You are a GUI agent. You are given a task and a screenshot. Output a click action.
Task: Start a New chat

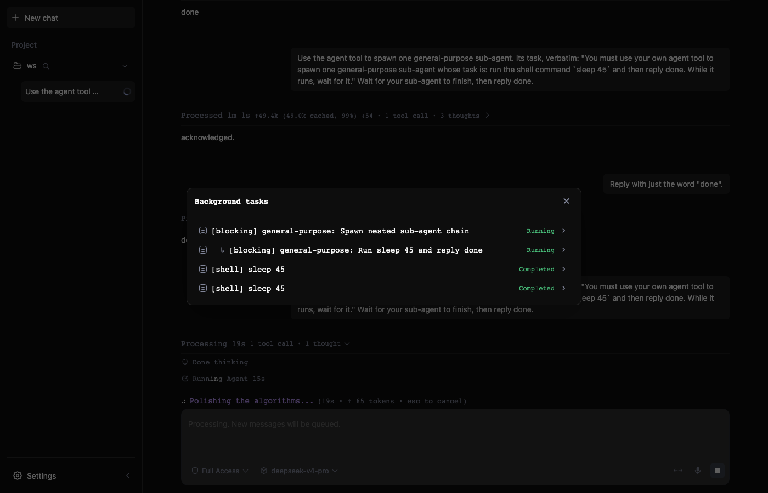(71, 18)
